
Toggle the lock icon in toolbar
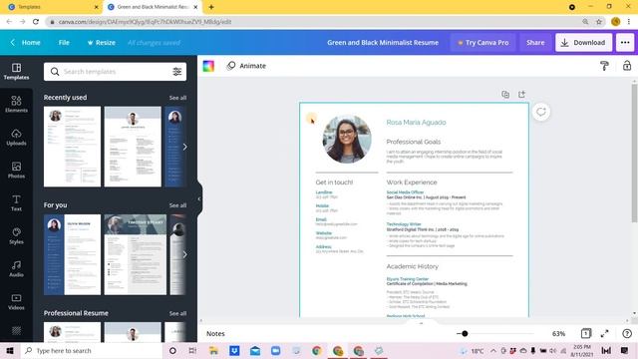click(627, 66)
